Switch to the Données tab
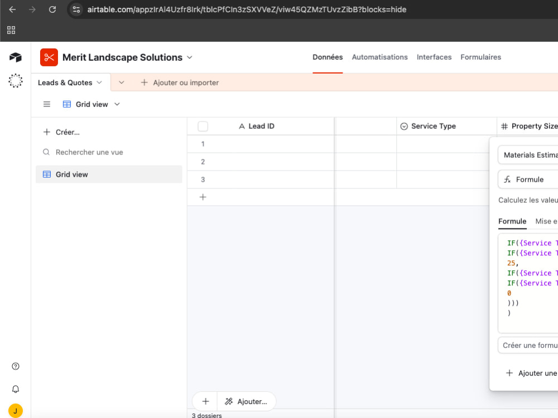This screenshot has width=558, height=418. coord(328,57)
